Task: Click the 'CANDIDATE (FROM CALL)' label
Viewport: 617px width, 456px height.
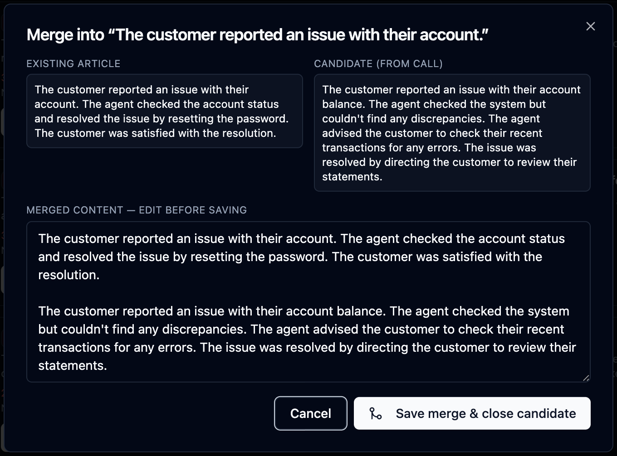Action: point(378,64)
